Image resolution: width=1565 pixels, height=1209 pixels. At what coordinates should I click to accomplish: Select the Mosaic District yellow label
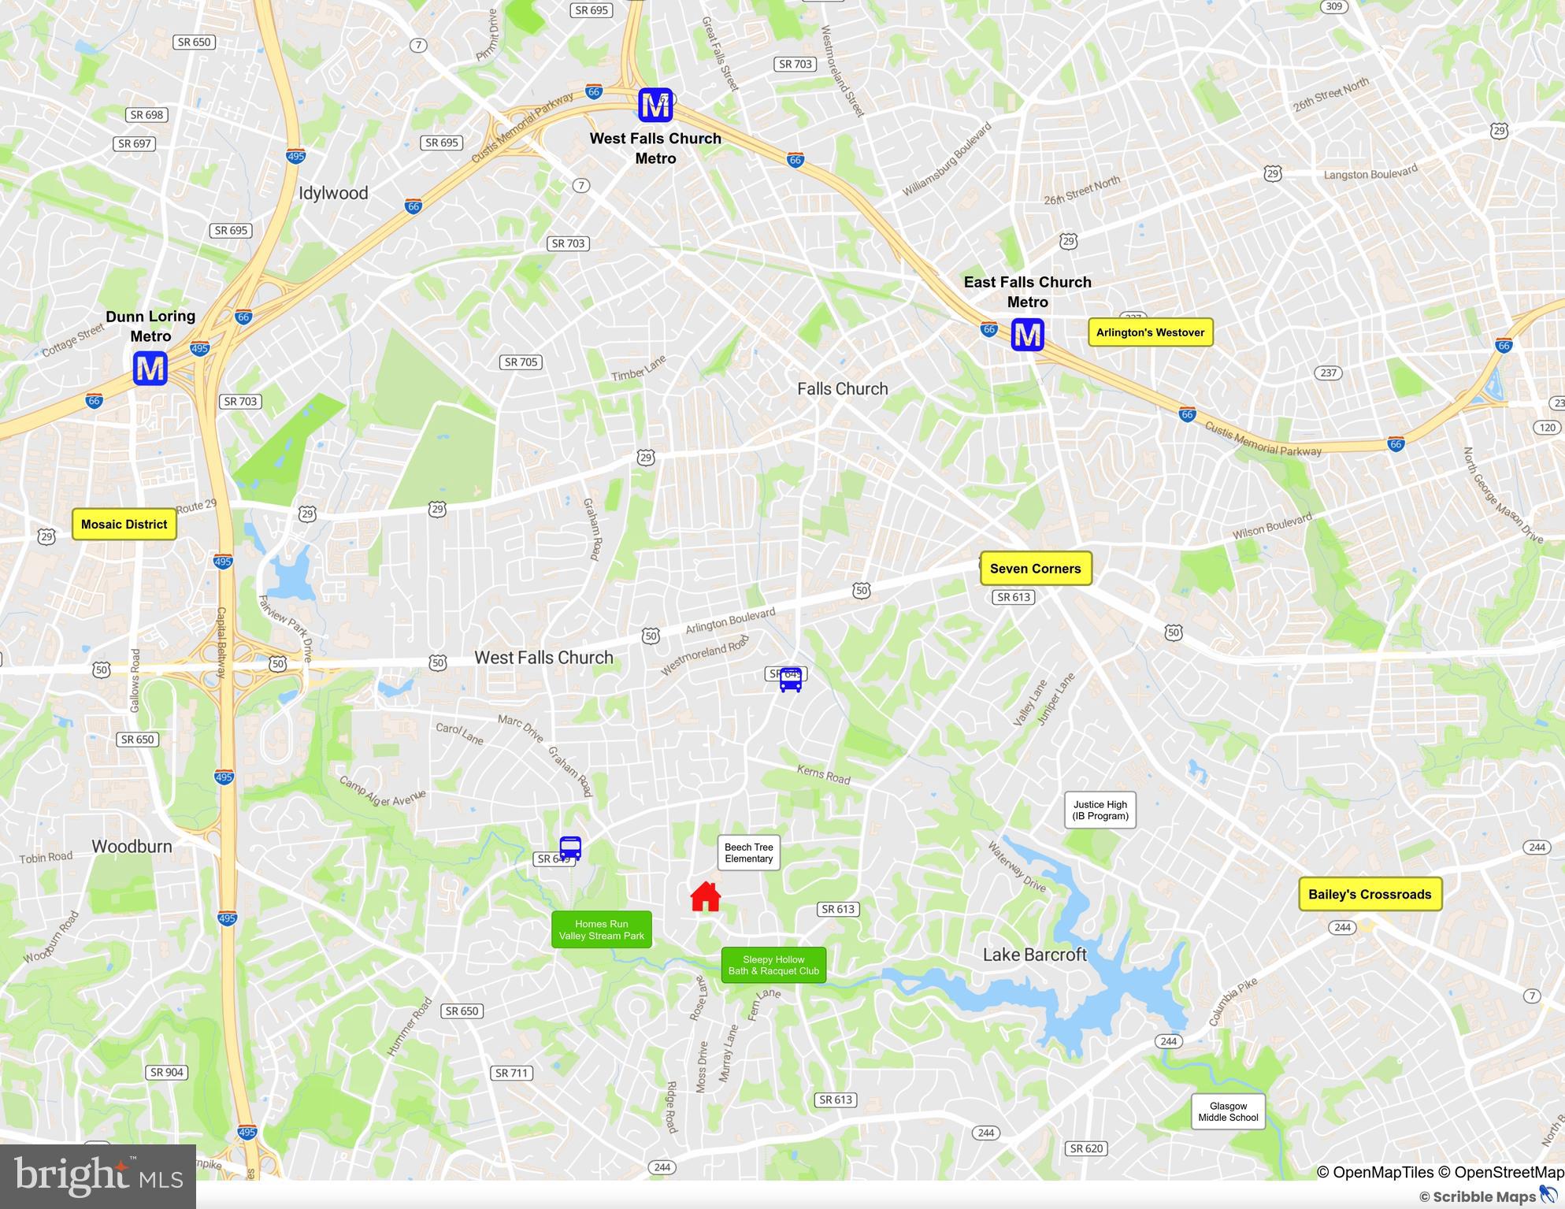point(124,525)
